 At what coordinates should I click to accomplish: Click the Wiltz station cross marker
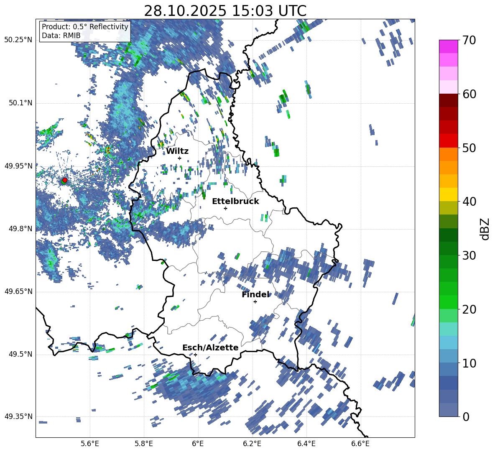tap(180, 158)
